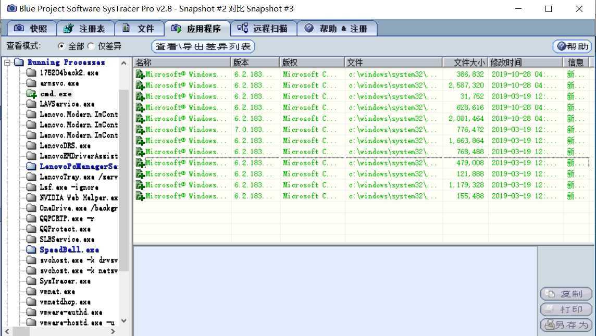Select LenovoEMDriverAssist tree item
This screenshot has height=336, width=596.
79,156
